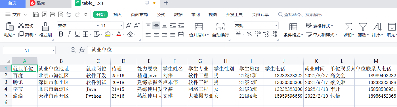Image resolution: width=397 pixels, height=107 pixels.
Task: Increase indent in cell
Action: click(181, 25)
